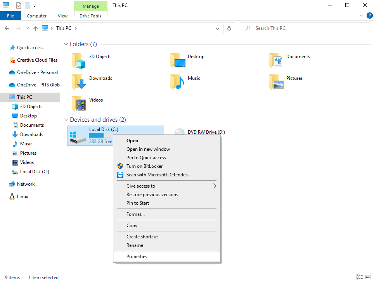Click the Properties quick access toolbar icon
Screen dimensions: 374x281
[x=19, y=5]
